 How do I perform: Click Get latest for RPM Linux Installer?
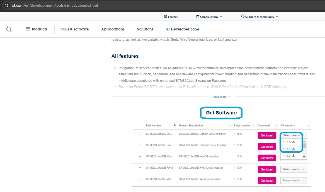point(267,169)
